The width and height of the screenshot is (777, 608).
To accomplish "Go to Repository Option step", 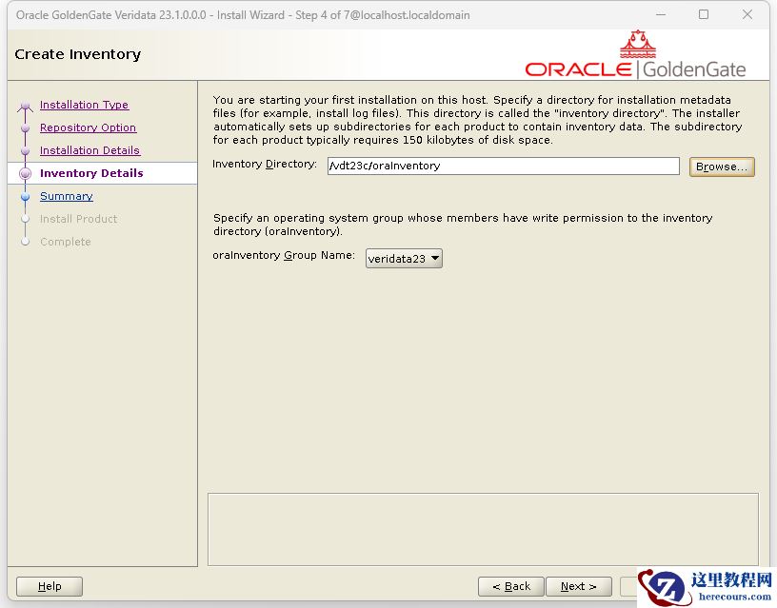I will pyautogui.click(x=88, y=127).
